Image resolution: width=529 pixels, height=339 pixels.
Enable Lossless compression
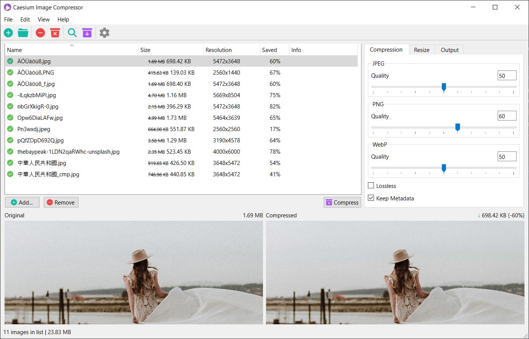(x=371, y=185)
